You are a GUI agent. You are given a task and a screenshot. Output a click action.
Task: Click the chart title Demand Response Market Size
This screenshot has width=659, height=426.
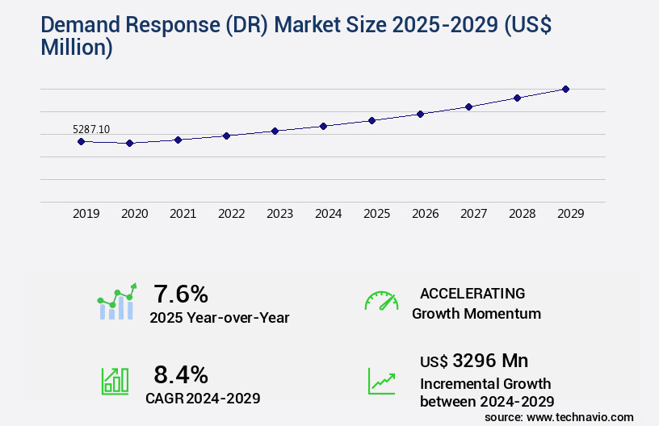275,35
